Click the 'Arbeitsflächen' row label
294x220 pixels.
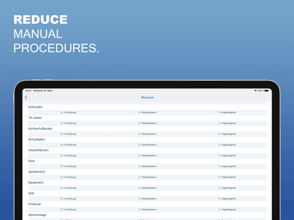38,150
